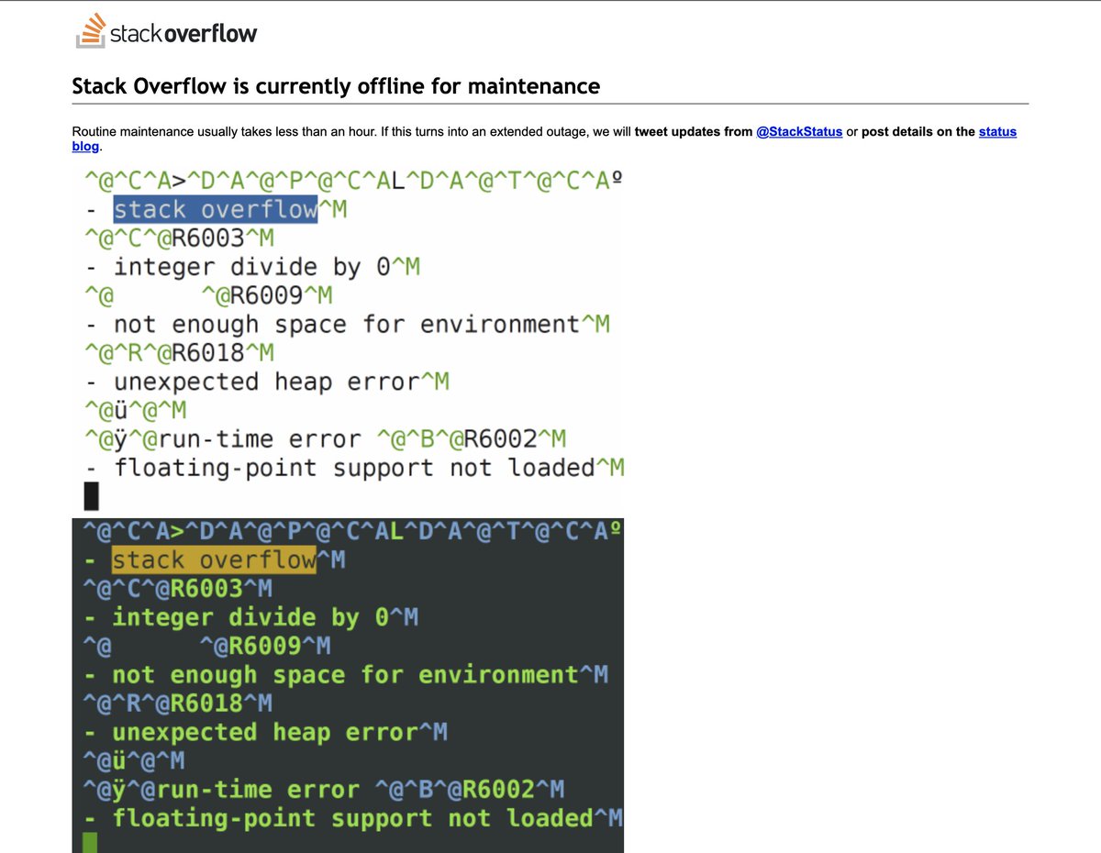The image size is (1101, 853).
Task: Click 'Routine maintenance usually takes' sentence
Action: tap(224, 132)
